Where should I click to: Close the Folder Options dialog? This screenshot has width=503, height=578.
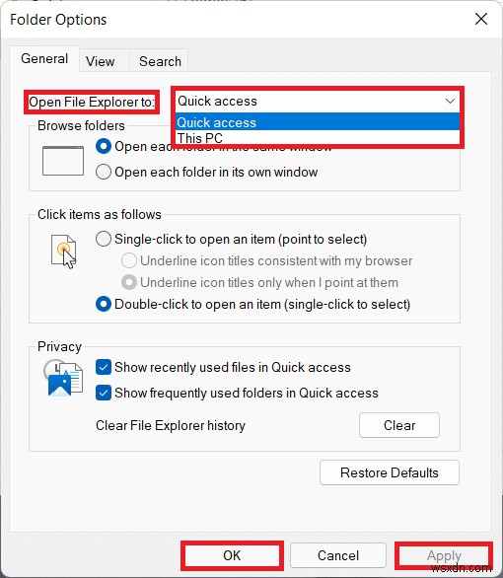481,19
